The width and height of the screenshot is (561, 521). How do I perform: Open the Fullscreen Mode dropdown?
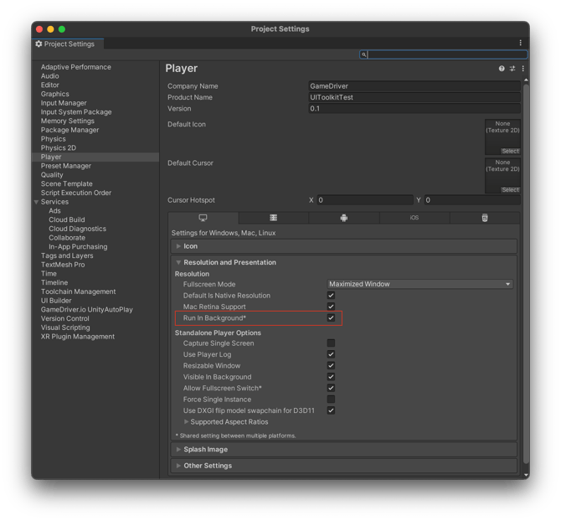(x=419, y=284)
